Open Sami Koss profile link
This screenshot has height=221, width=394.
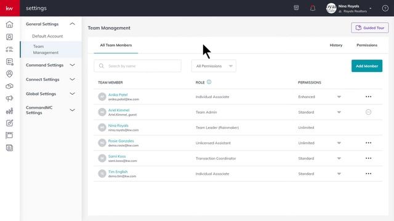(117, 157)
